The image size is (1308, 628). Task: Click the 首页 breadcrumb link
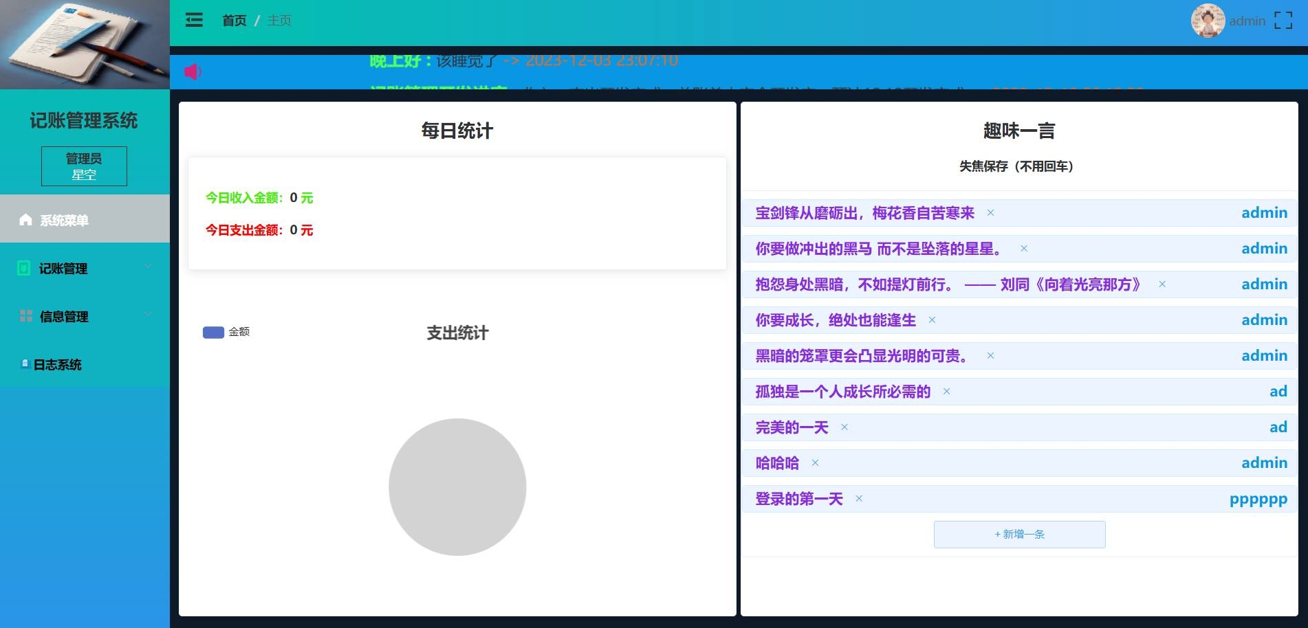(234, 21)
